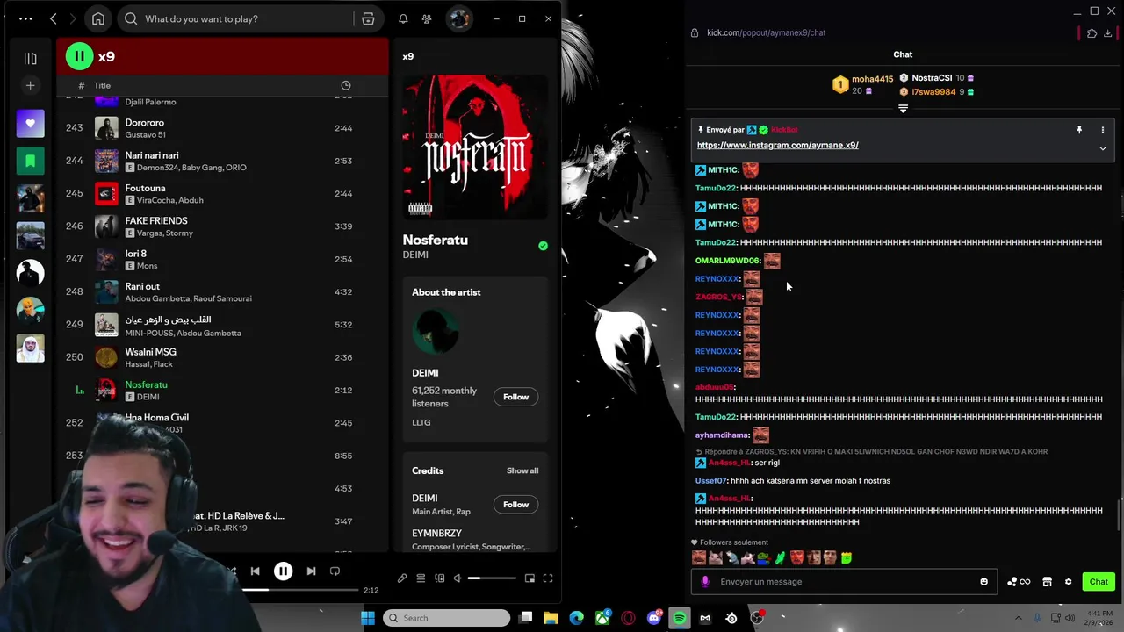Expand pinned message chevron in Kick chat

pos(1103,148)
